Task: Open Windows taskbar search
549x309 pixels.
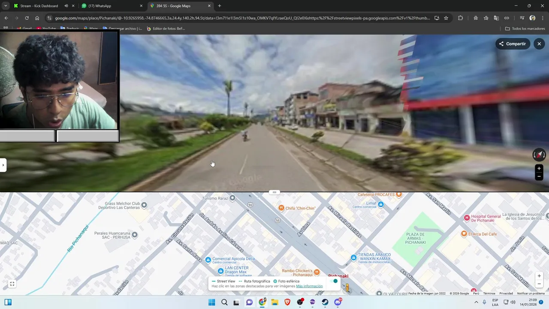Action: 224,302
